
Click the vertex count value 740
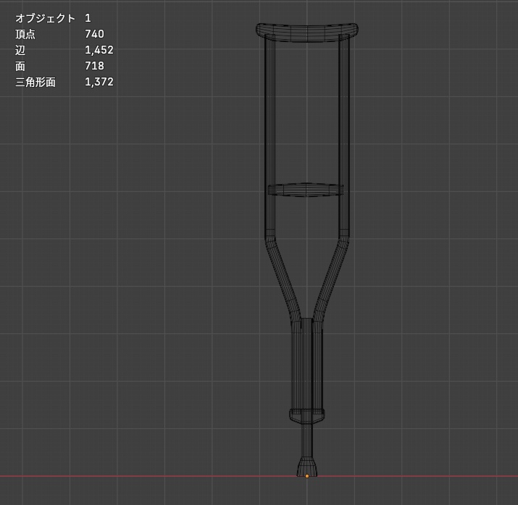click(x=94, y=34)
